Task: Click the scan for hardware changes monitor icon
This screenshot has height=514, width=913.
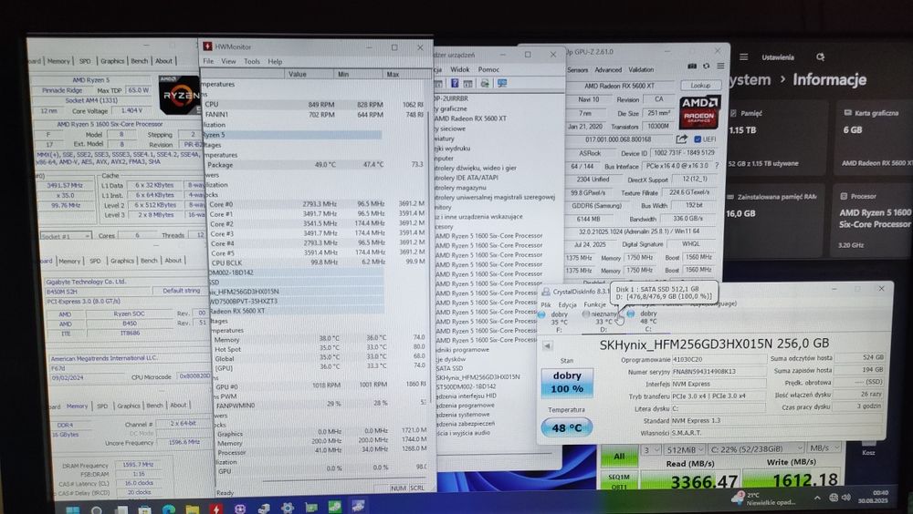Action: pyautogui.click(x=501, y=83)
